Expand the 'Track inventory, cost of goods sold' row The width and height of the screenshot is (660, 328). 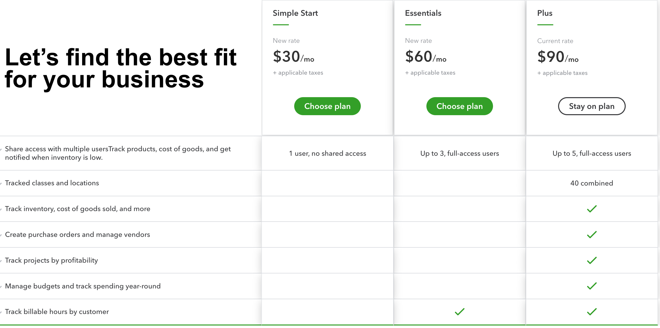pyautogui.click(x=1, y=209)
